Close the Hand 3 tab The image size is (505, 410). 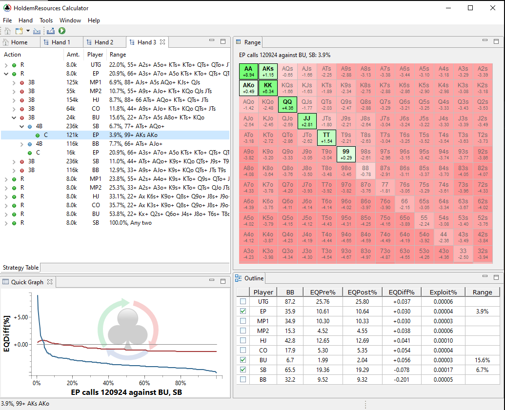(x=163, y=42)
